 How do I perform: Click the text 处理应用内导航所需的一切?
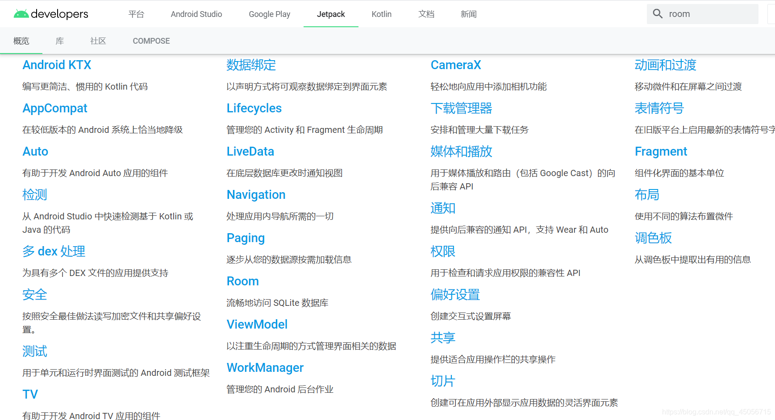coord(280,217)
